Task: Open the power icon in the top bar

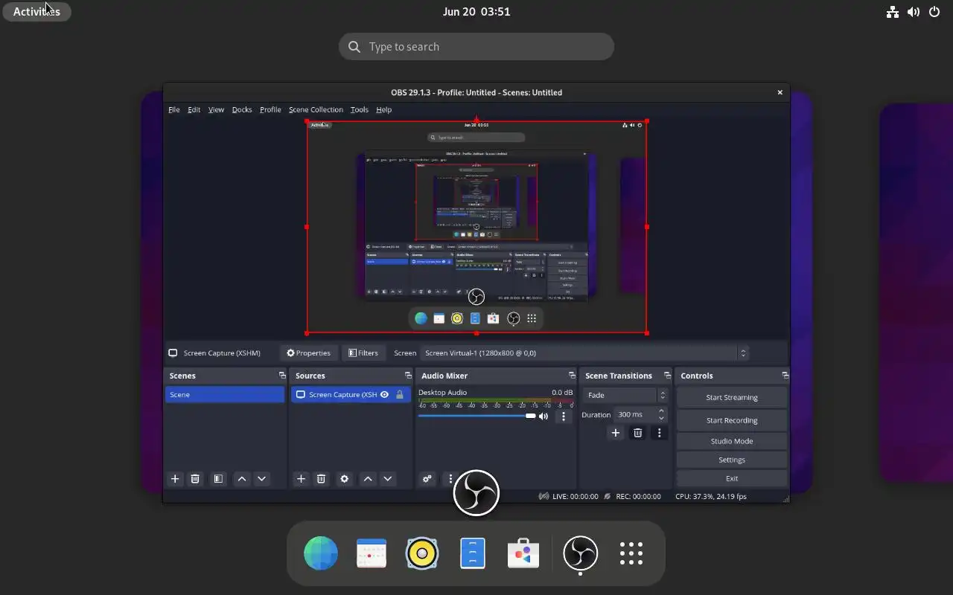Action: coord(934,12)
